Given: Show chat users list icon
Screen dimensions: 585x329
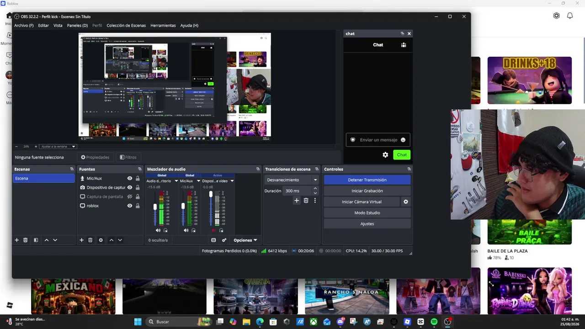Looking at the screenshot, I should [x=404, y=45].
